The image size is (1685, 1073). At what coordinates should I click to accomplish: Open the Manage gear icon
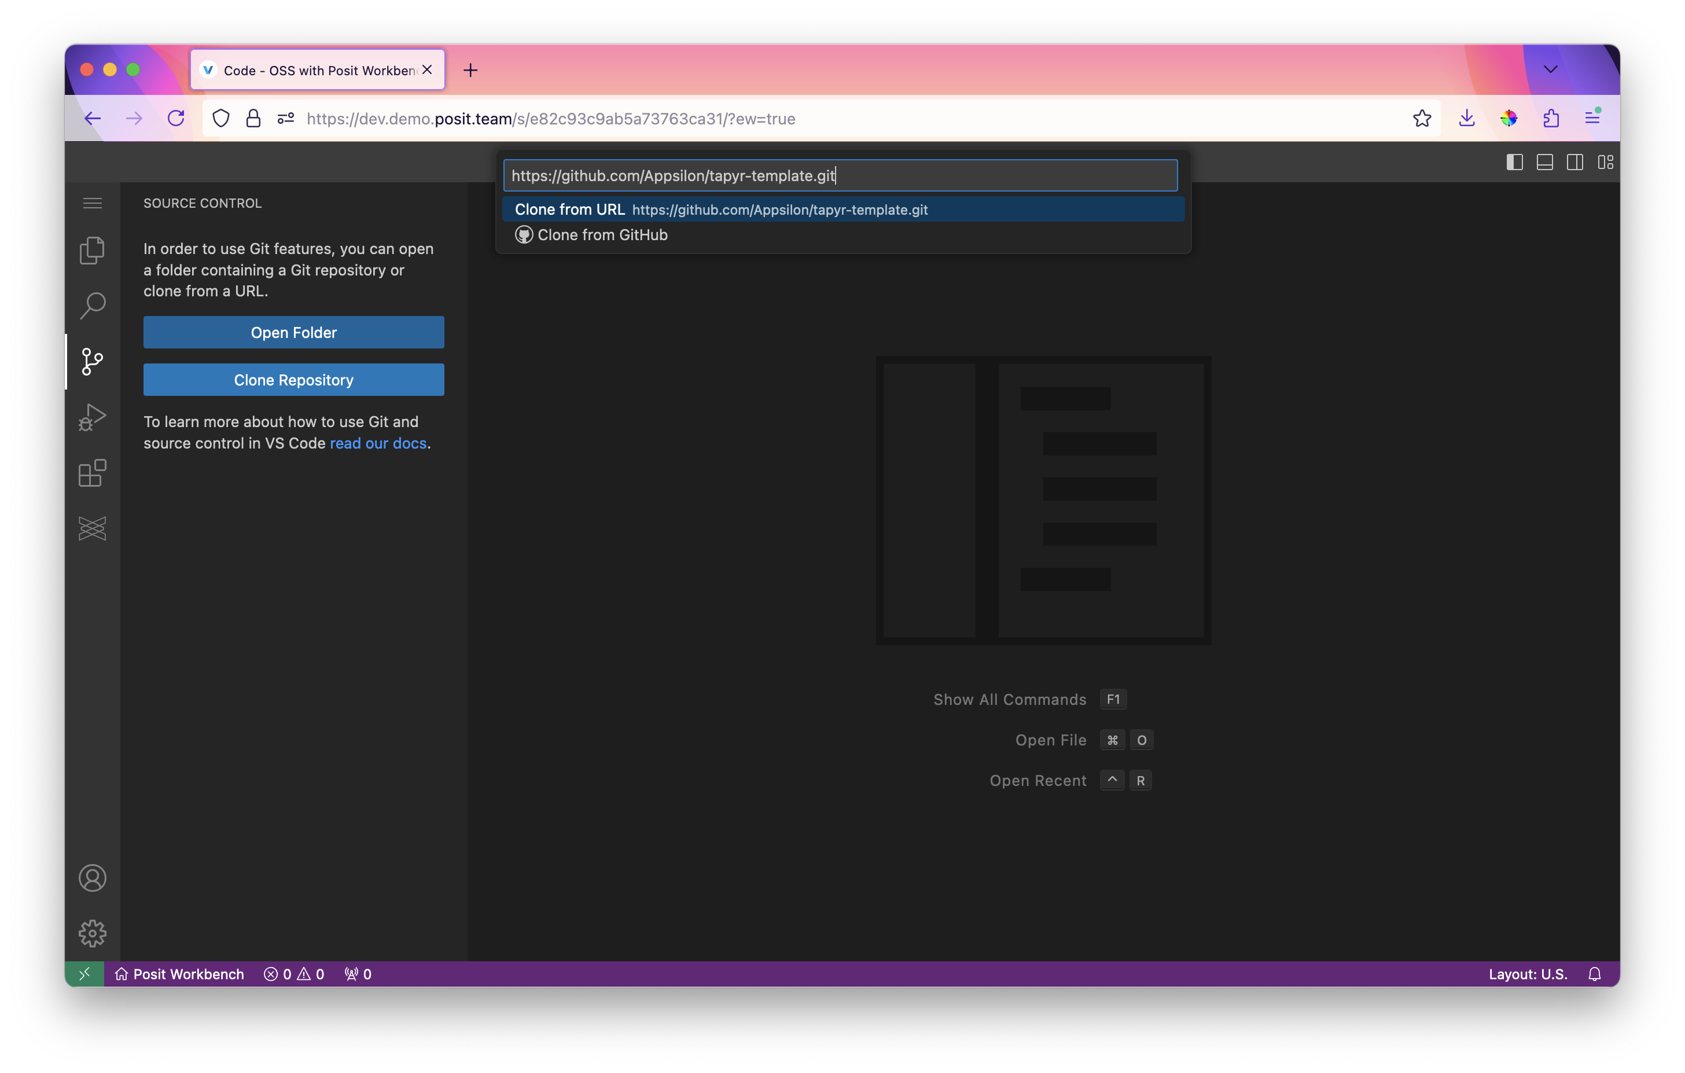point(93,933)
